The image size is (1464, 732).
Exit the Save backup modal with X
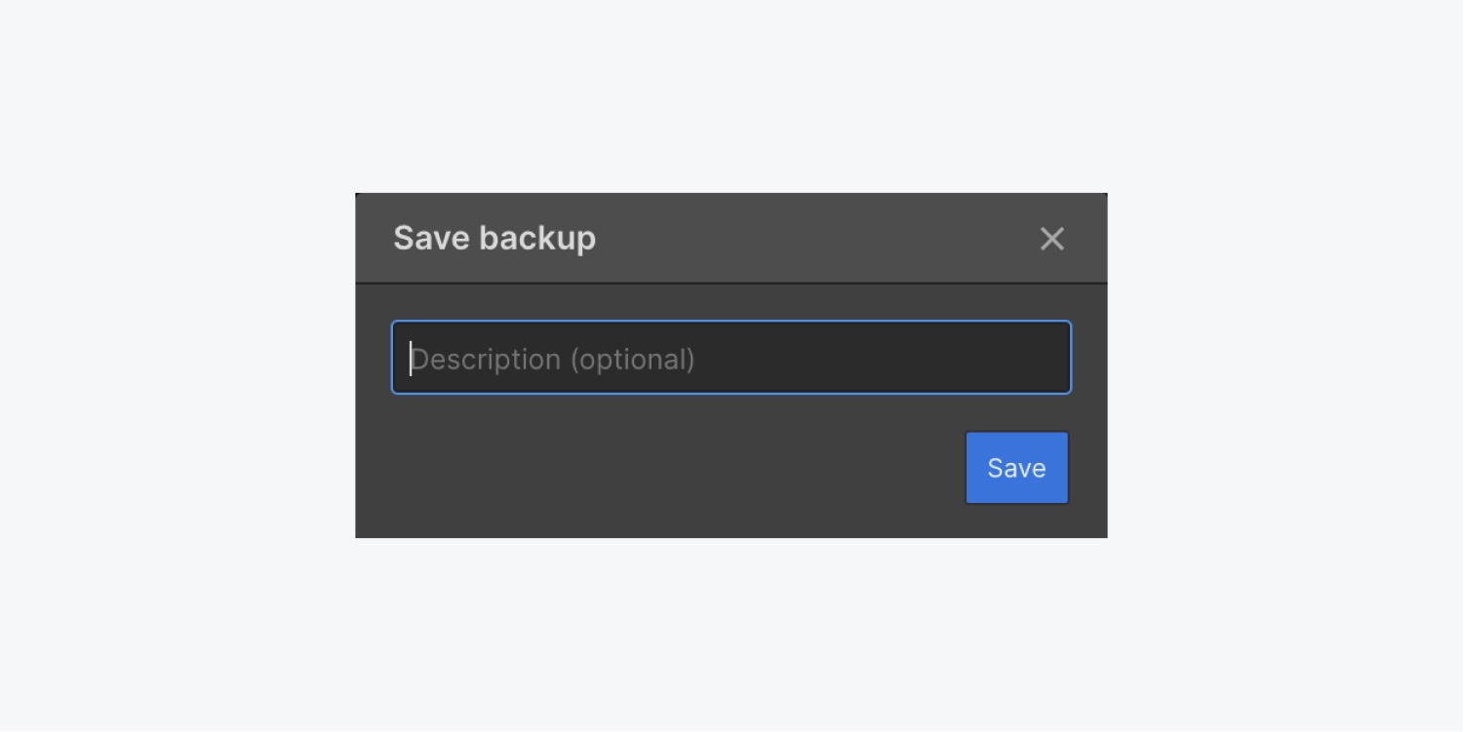click(x=1051, y=239)
